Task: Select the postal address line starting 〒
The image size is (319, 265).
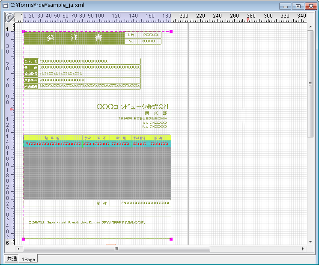Action: (143, 118)
